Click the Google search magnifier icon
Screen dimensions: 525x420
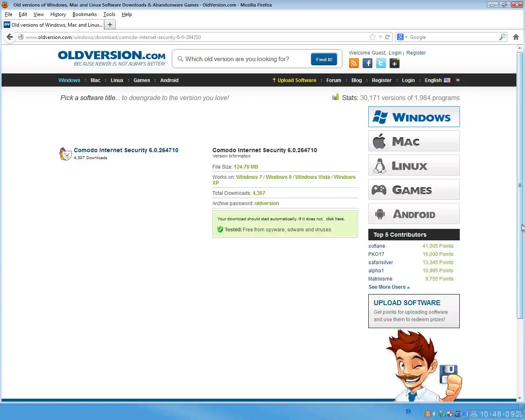[x=502, y=37]
